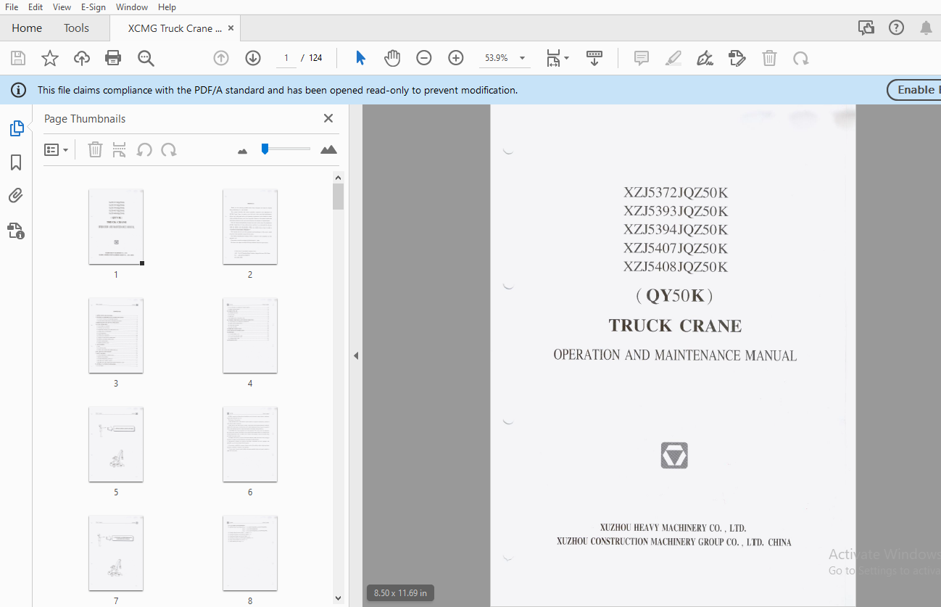Close the XCMG Truck Crane tab

click(x=231, y=28)
